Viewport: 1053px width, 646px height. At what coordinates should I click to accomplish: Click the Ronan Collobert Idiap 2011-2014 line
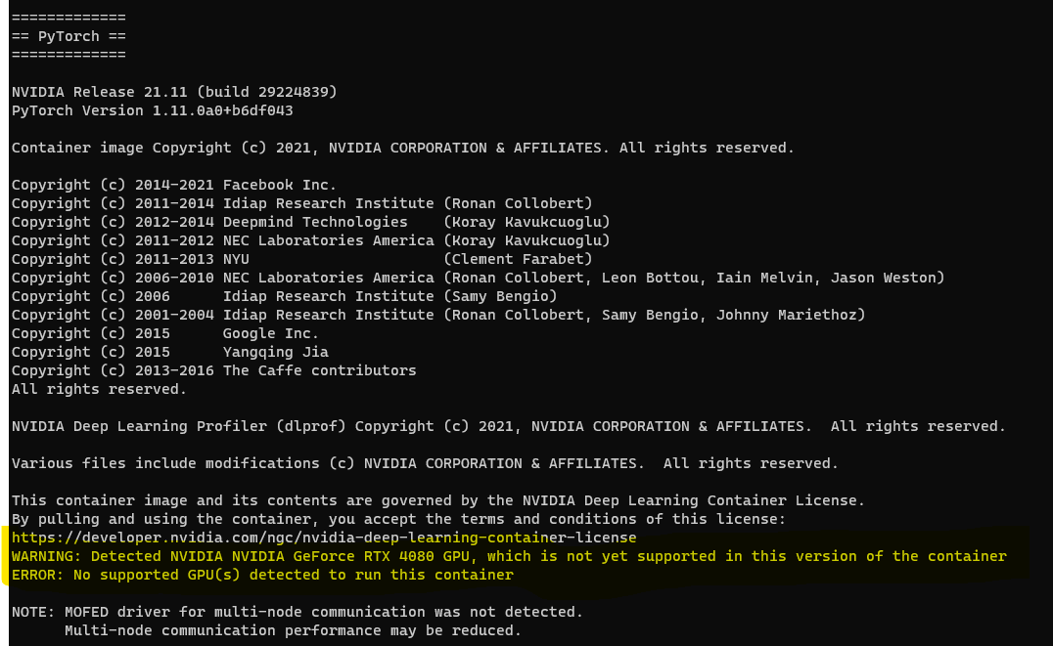pyautogui.click(x=299, y=202)
